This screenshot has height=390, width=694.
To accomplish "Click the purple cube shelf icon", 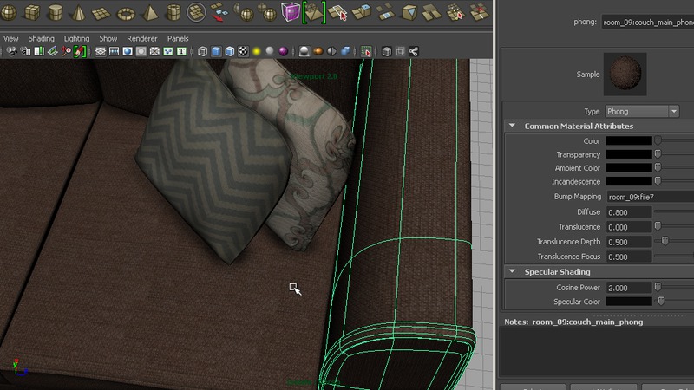I will (x=290, y=12).
